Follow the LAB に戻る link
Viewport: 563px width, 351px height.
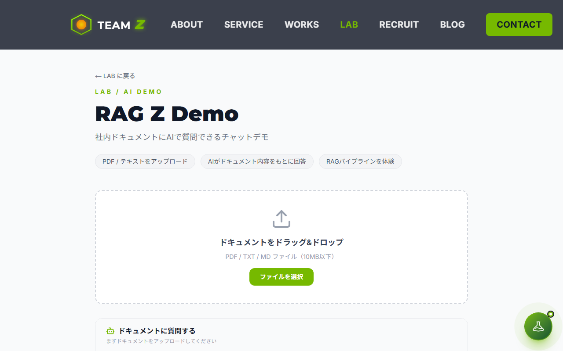pos(115,76)
